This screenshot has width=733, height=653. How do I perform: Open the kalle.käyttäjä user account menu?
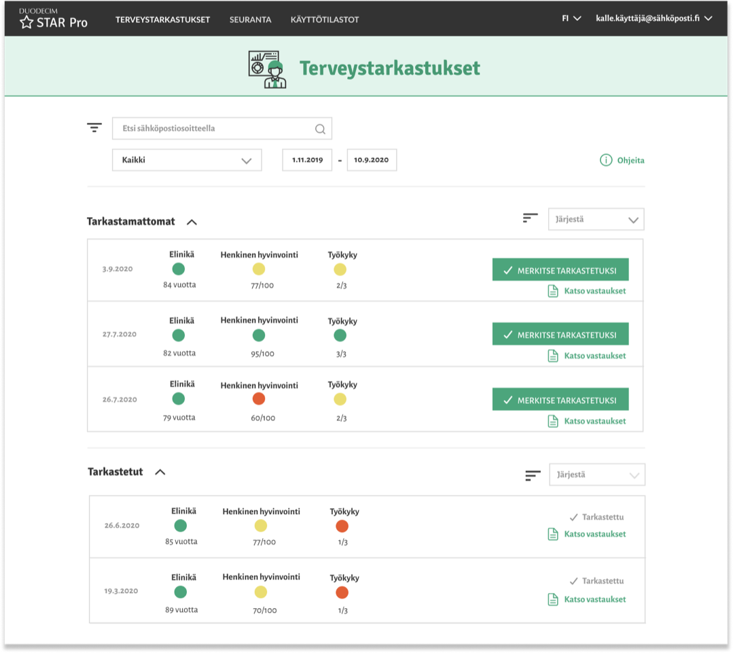click(654, 18)
